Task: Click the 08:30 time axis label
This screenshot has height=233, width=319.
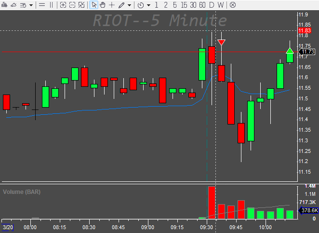Action: [x=89, y=227]
